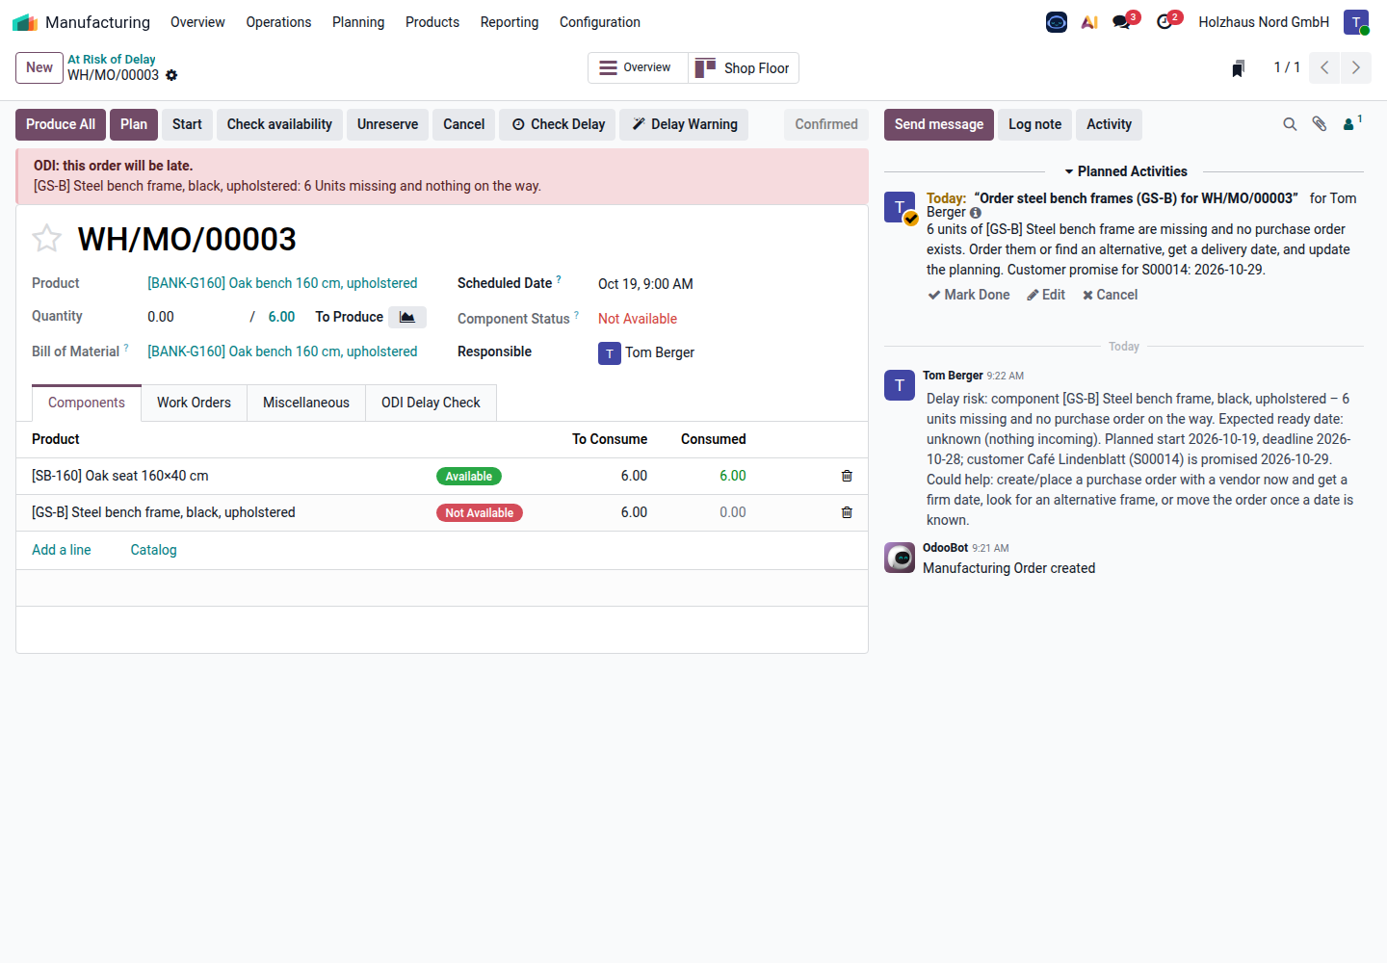Open the Reporting menu
1387x963 pixels.
click(510, 22)
